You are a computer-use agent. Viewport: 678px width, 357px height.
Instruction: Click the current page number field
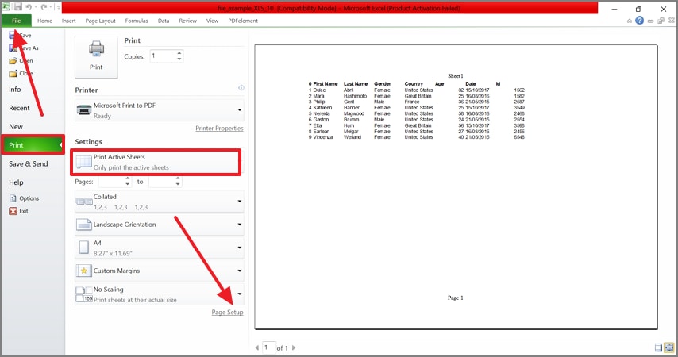click(x=269, y=347)
